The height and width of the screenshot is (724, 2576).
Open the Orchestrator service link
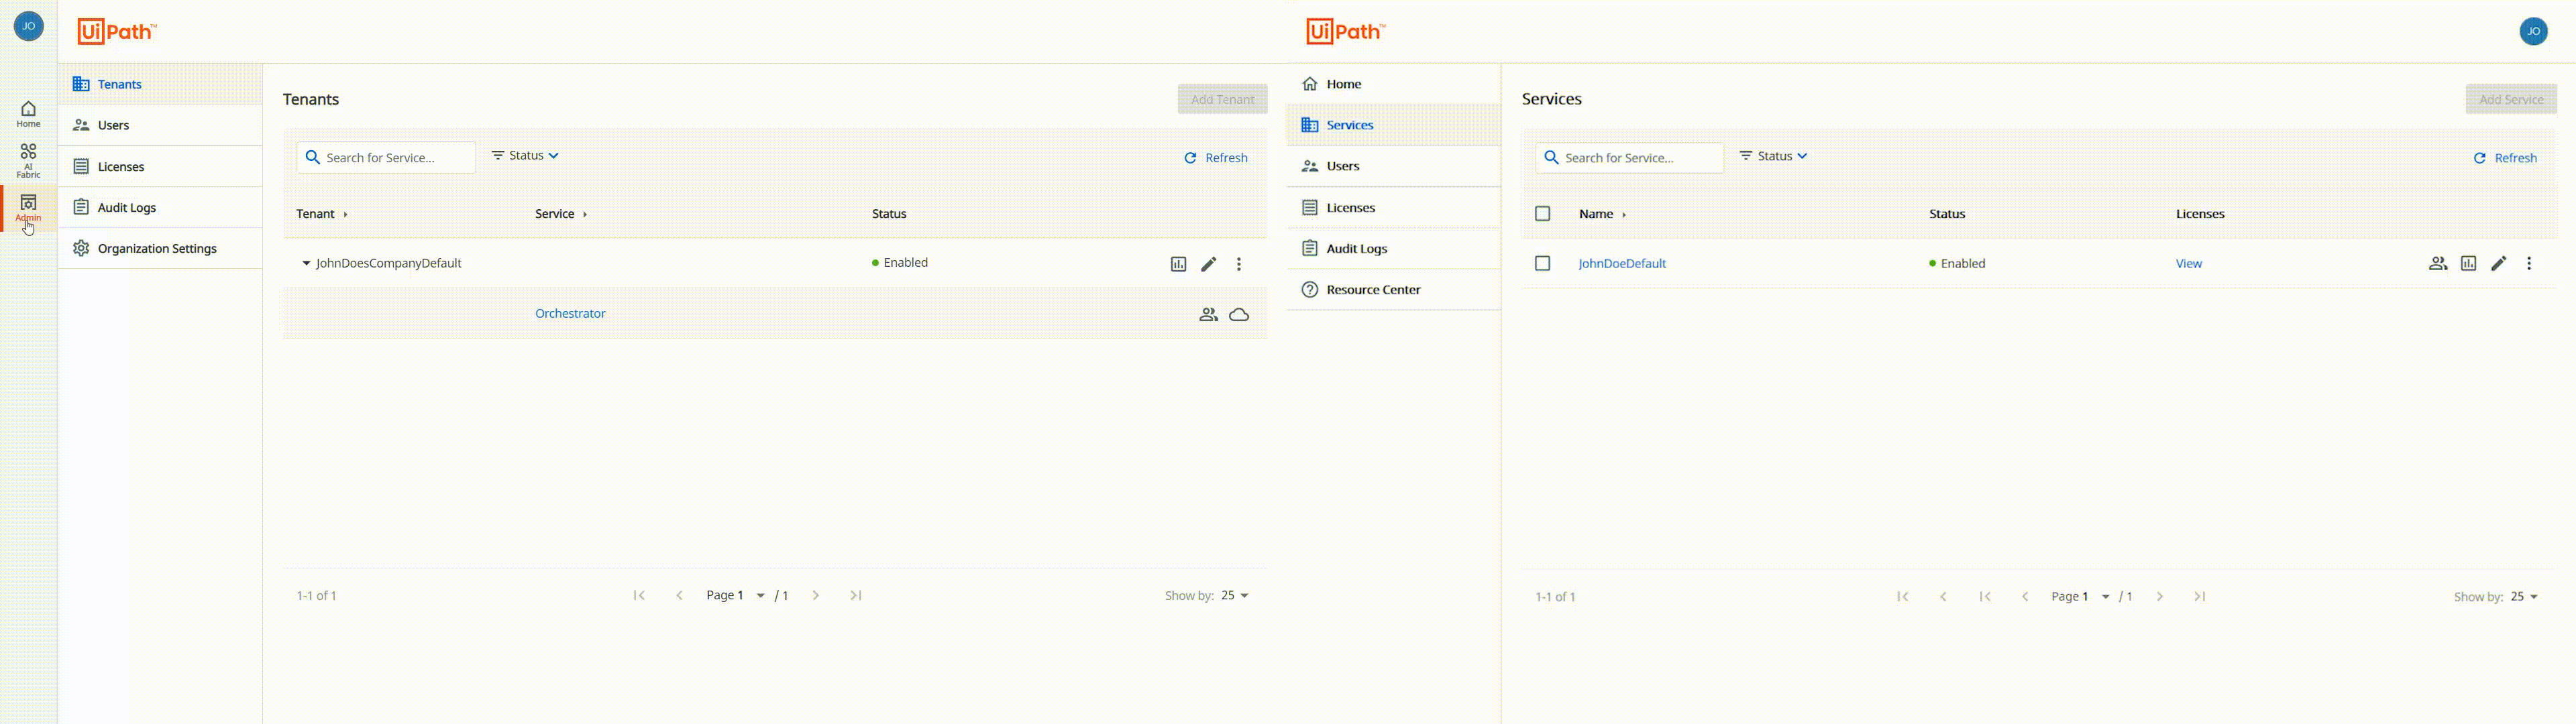[x=570, y=314]
